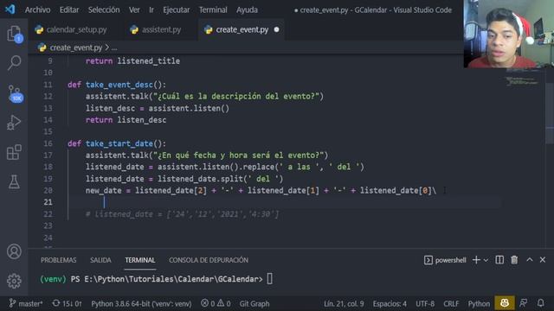Open Run and Debug view

(14, 123)
